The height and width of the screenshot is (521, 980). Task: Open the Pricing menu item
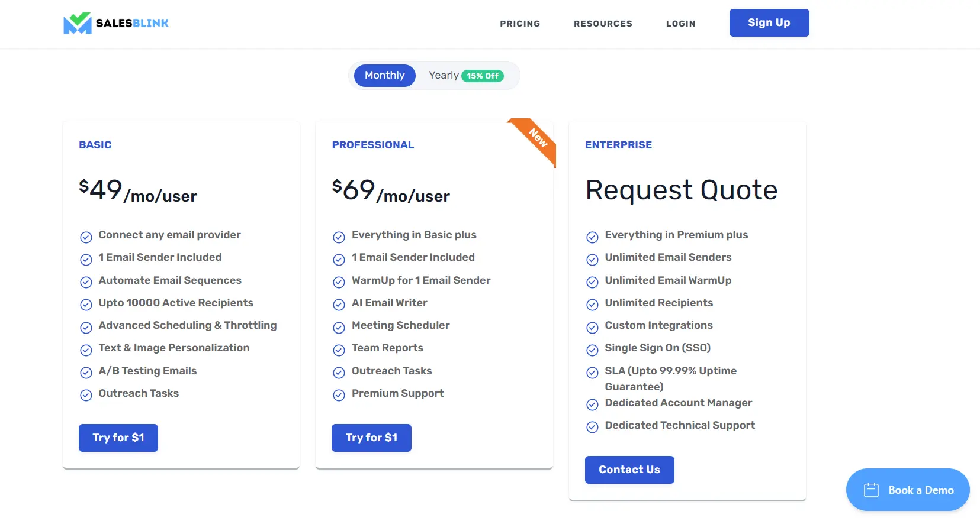coord(520,24)
